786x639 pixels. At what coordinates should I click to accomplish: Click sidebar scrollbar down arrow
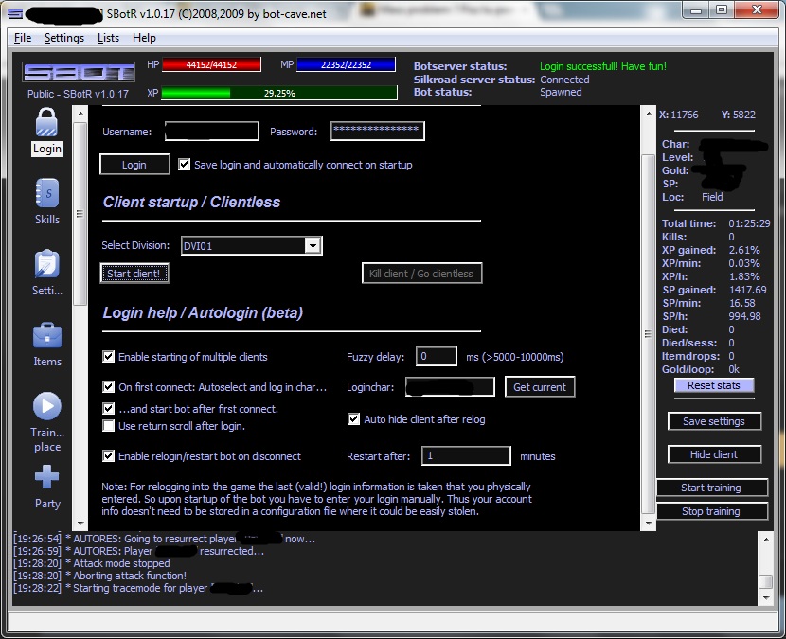(x=80, y=524)
